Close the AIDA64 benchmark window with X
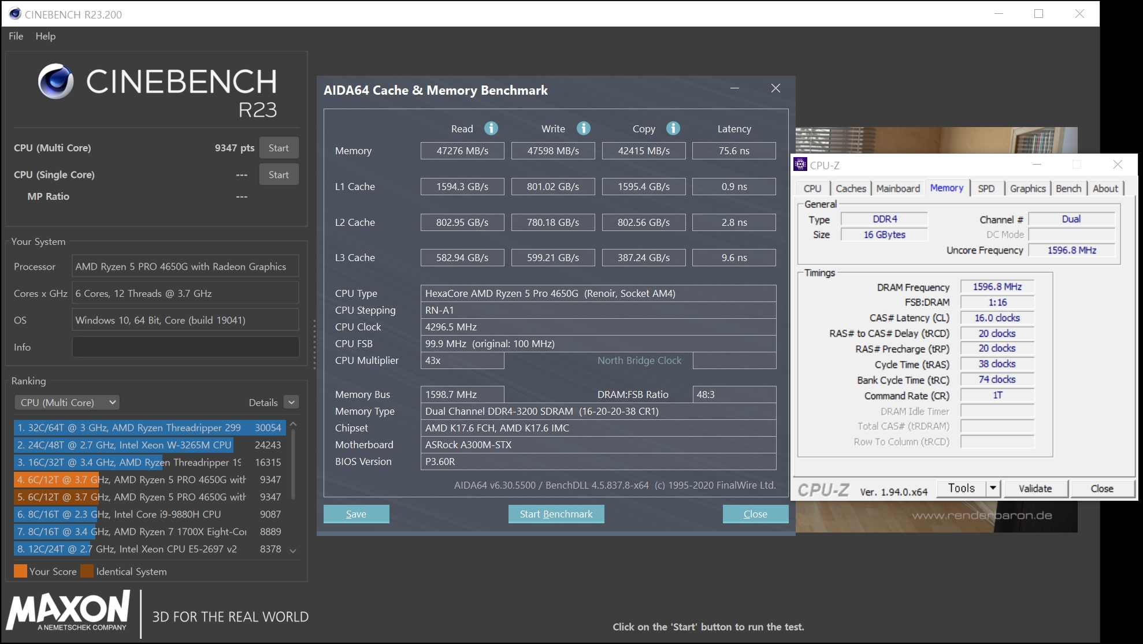The height and width of the screenshot is (644, 1143). [x=775, y=88]
